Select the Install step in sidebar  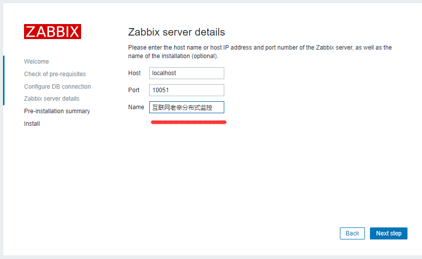32,124
